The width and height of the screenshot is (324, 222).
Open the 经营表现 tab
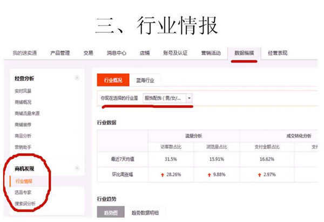(x=278, y=53)
